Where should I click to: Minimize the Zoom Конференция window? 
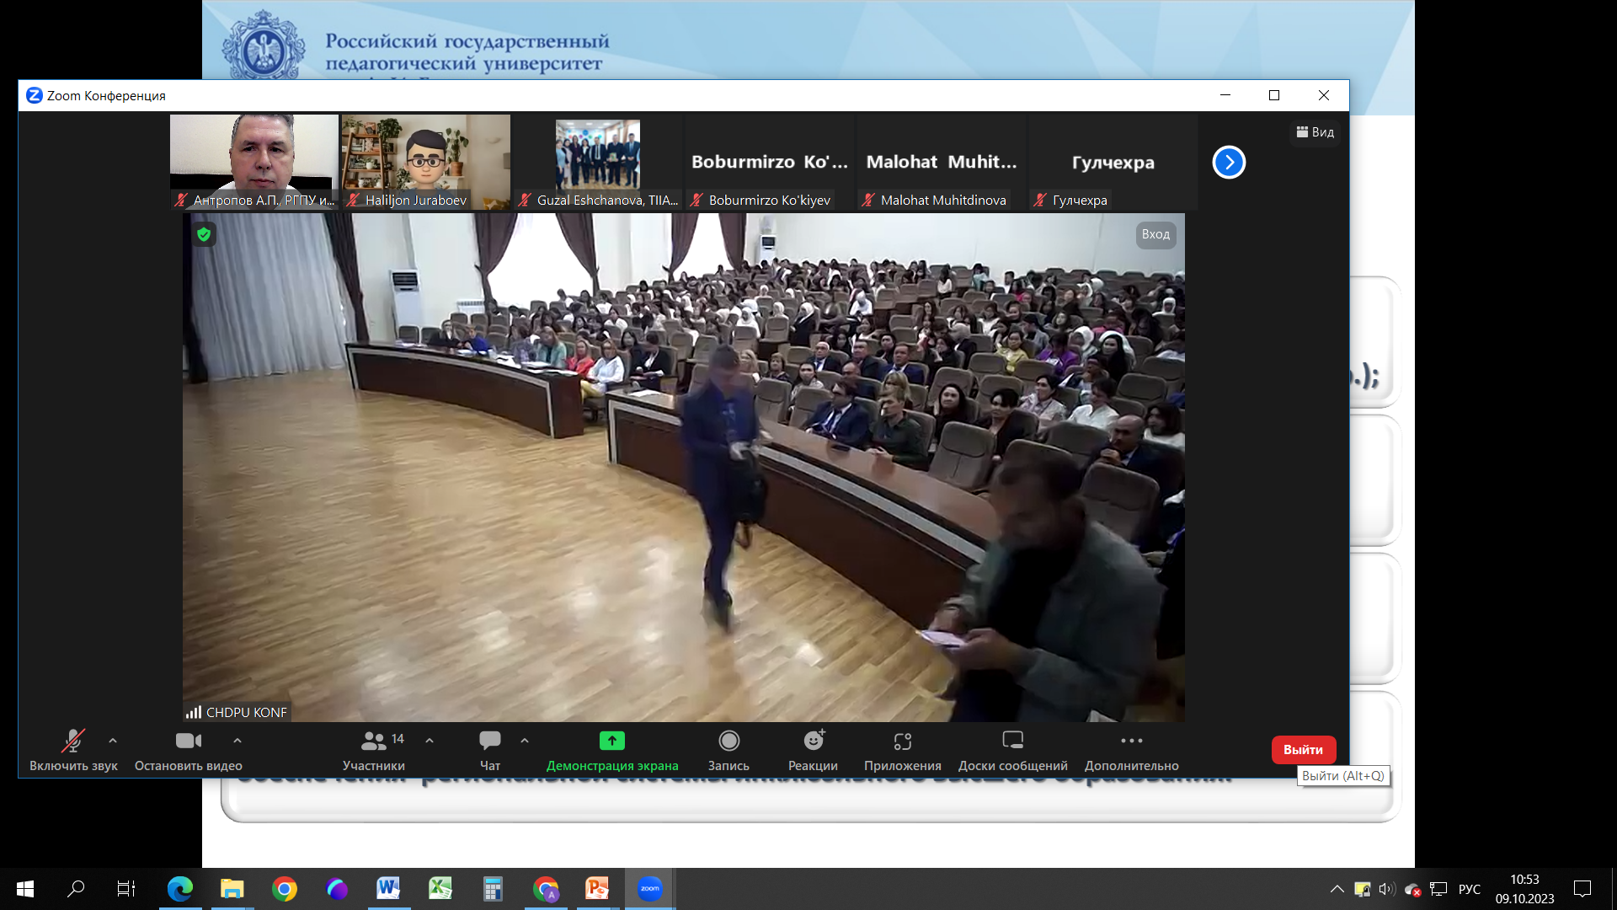tap(1225, 95)
